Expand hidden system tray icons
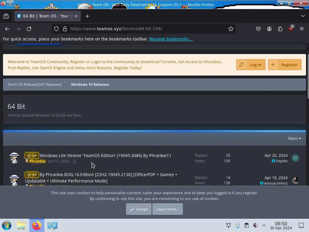Image resolution: width=309 pixels, height=232 pixels. point(264,225)
